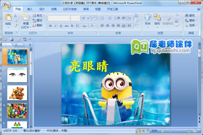203x135 pixels.
Task: Select the Cut scissors icon
Action: [16, 16]
